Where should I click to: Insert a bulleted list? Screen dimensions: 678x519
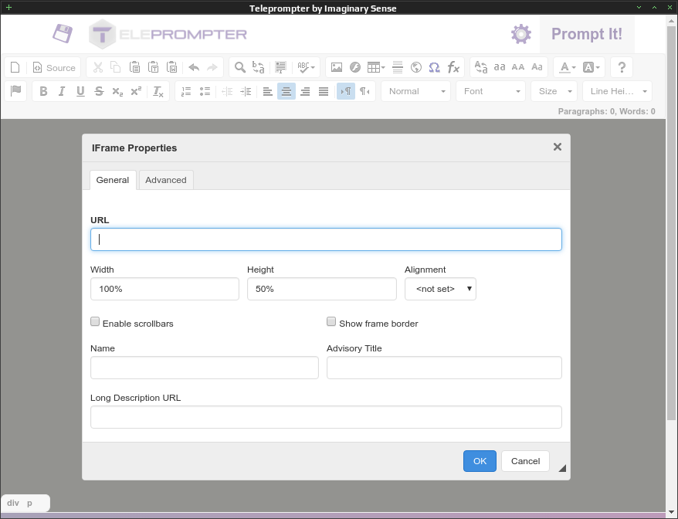click(x=205, y=91)
